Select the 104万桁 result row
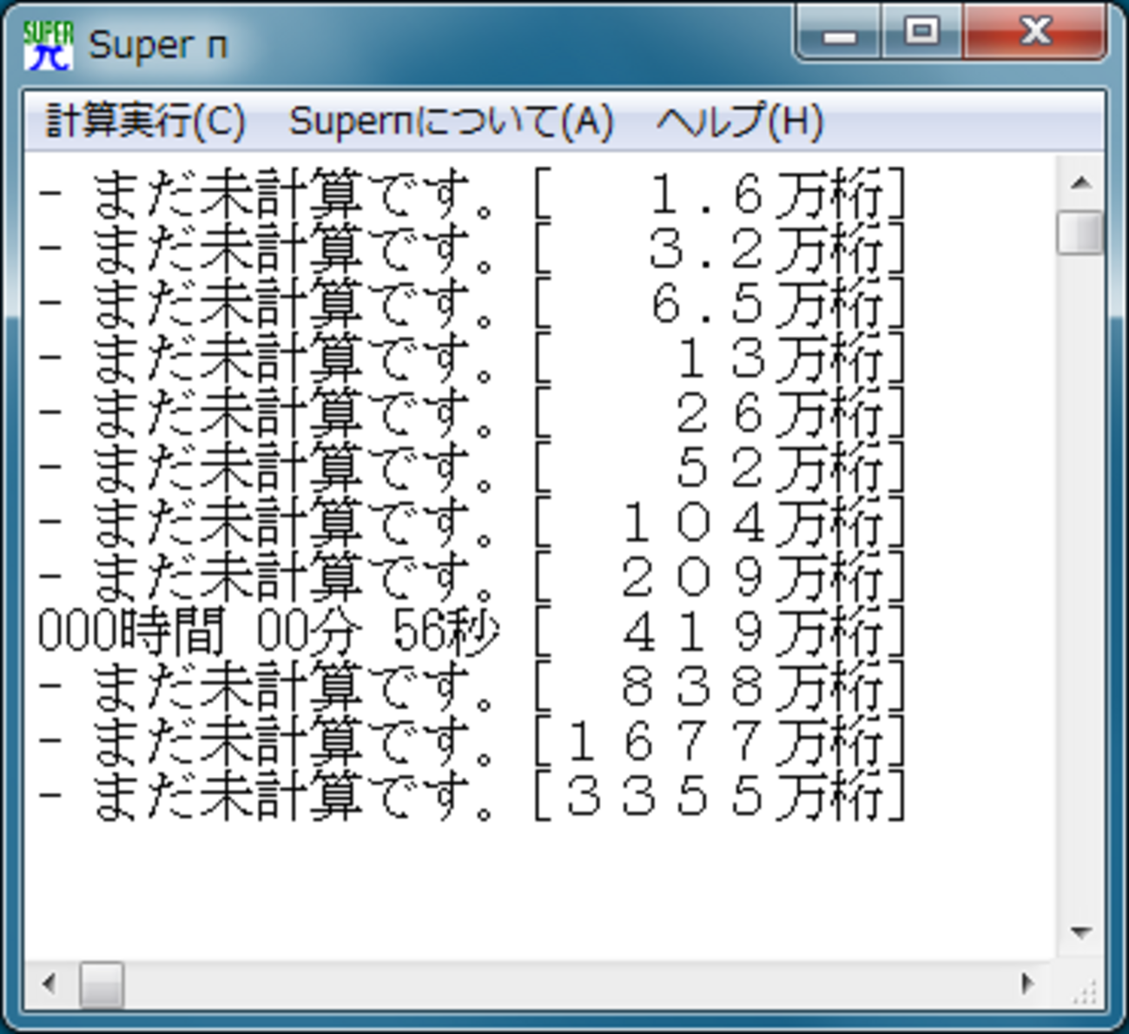The height and width of the screenshot is (1034, 1129). pyautogui.click(x=472, y=522)
